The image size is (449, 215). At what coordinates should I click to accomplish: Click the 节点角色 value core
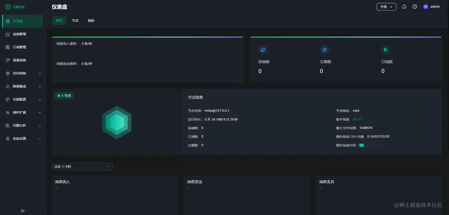click(x=356, y=111)
